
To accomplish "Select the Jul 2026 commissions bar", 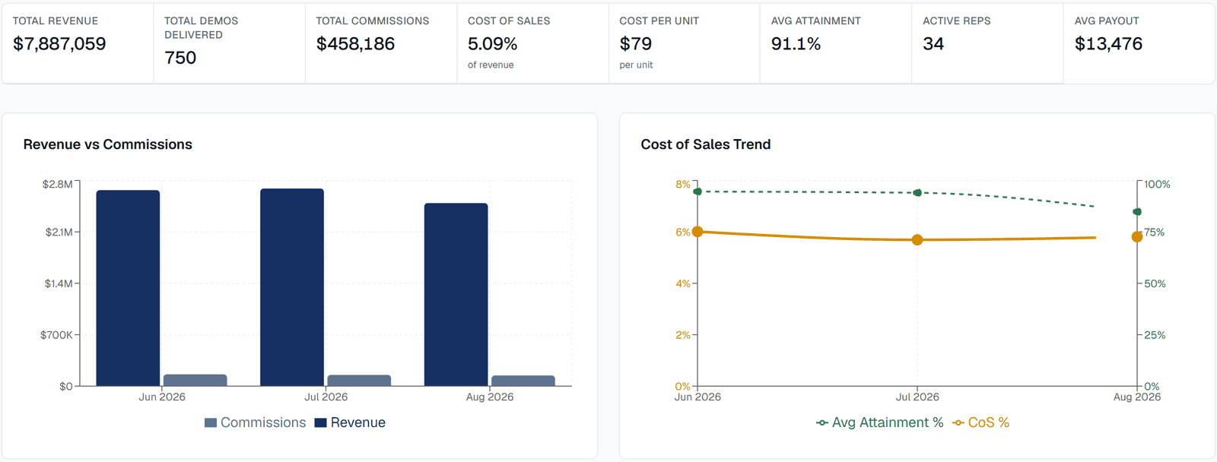I will pos(359,381).
